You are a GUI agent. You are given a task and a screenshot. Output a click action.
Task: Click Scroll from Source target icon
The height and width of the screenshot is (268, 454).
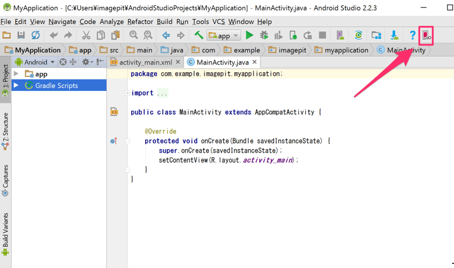point(63,62)
